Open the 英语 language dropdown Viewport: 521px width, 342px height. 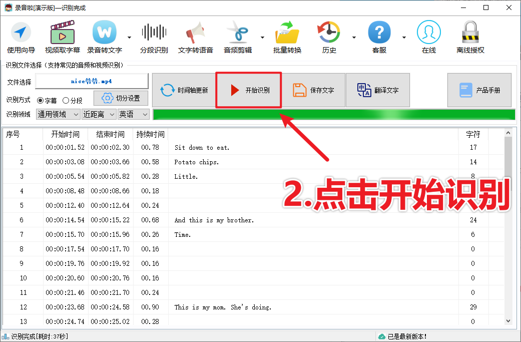pyautogui.click(x=134, y=114)
